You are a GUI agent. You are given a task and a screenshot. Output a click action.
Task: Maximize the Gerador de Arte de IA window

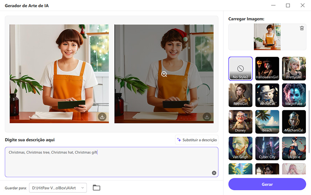coord(288,5)
